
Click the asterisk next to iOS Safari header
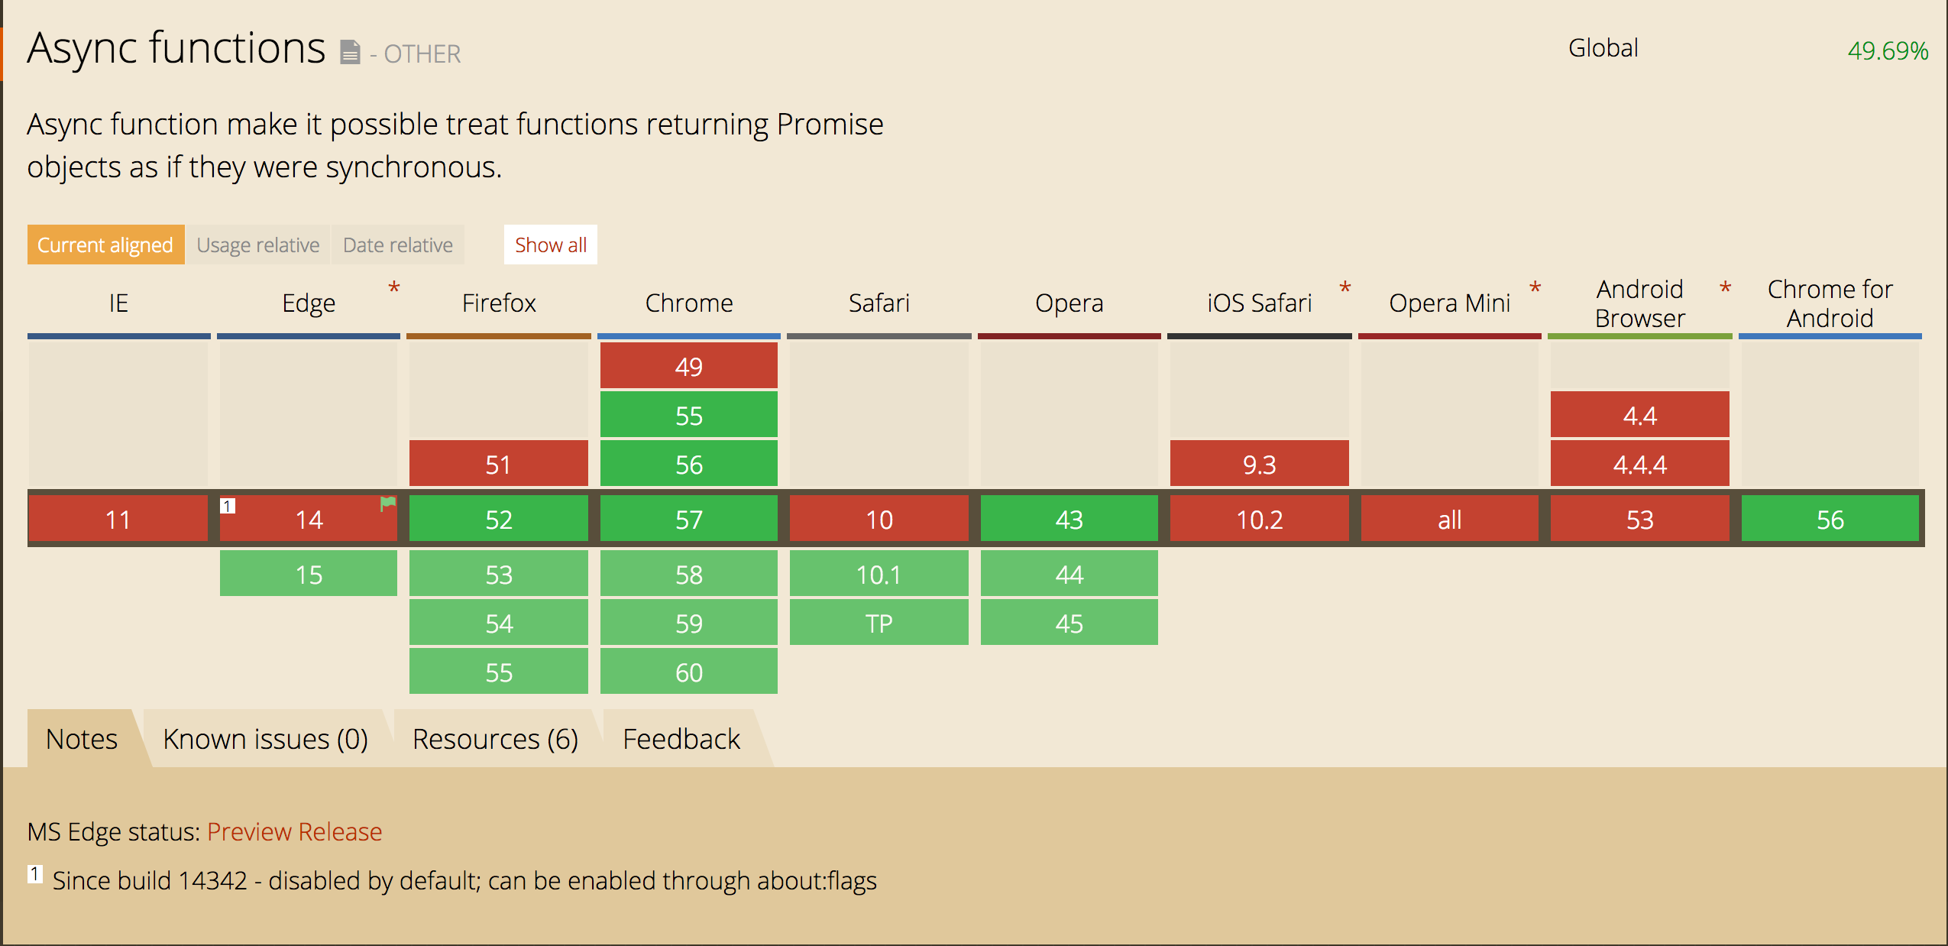click(x=1345, y=289)
